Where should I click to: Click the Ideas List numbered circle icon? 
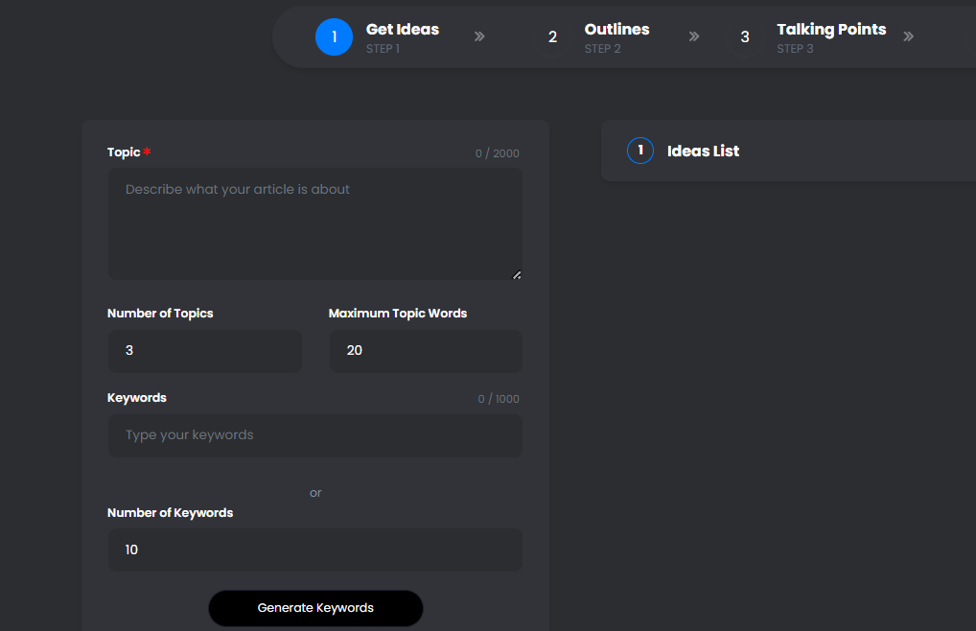point(640,151)
